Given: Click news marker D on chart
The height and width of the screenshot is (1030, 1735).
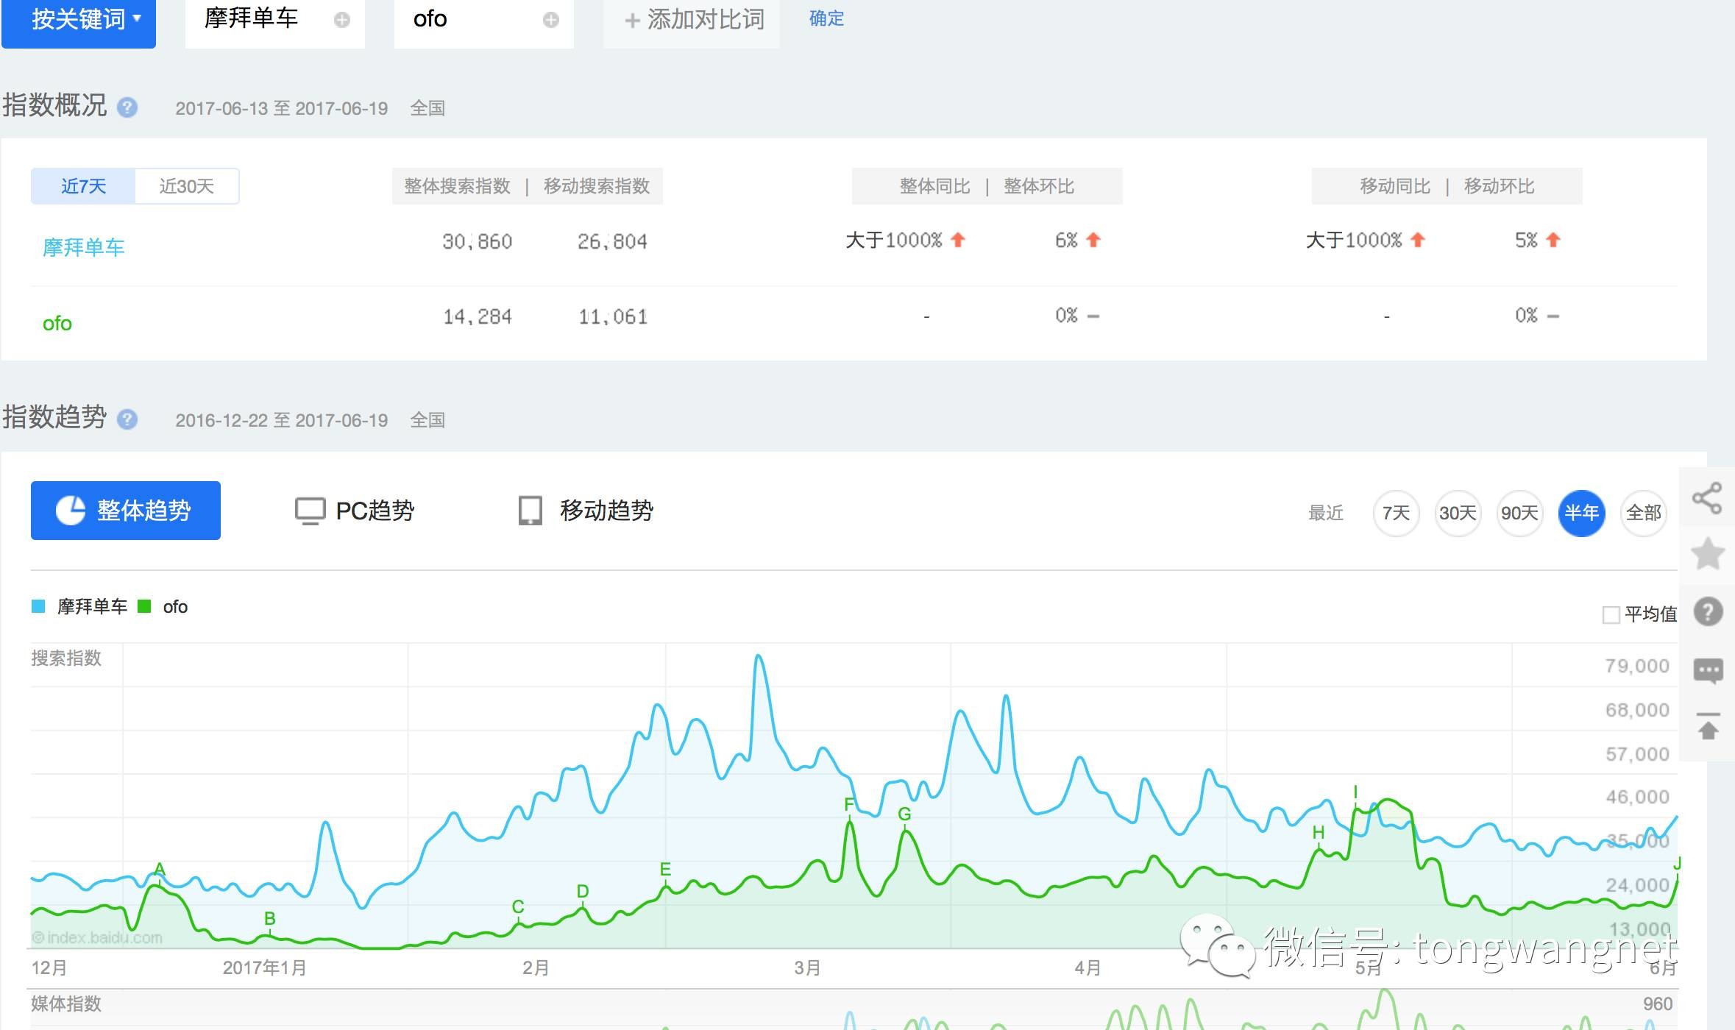Looking at the screenshot, I should (583, 892).
